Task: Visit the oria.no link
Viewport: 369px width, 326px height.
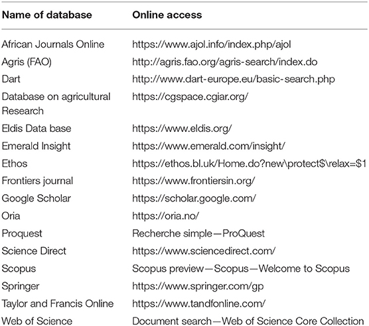Action: pyautogui.click(x=165, y=216)
